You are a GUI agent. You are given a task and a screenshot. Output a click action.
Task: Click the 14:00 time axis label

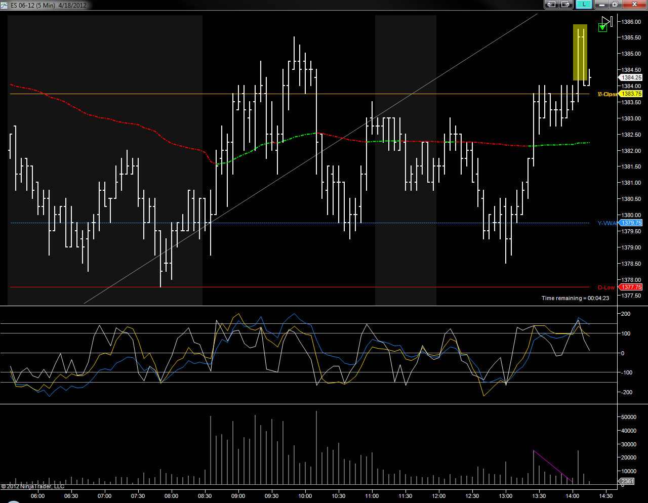tap(572, 496)
